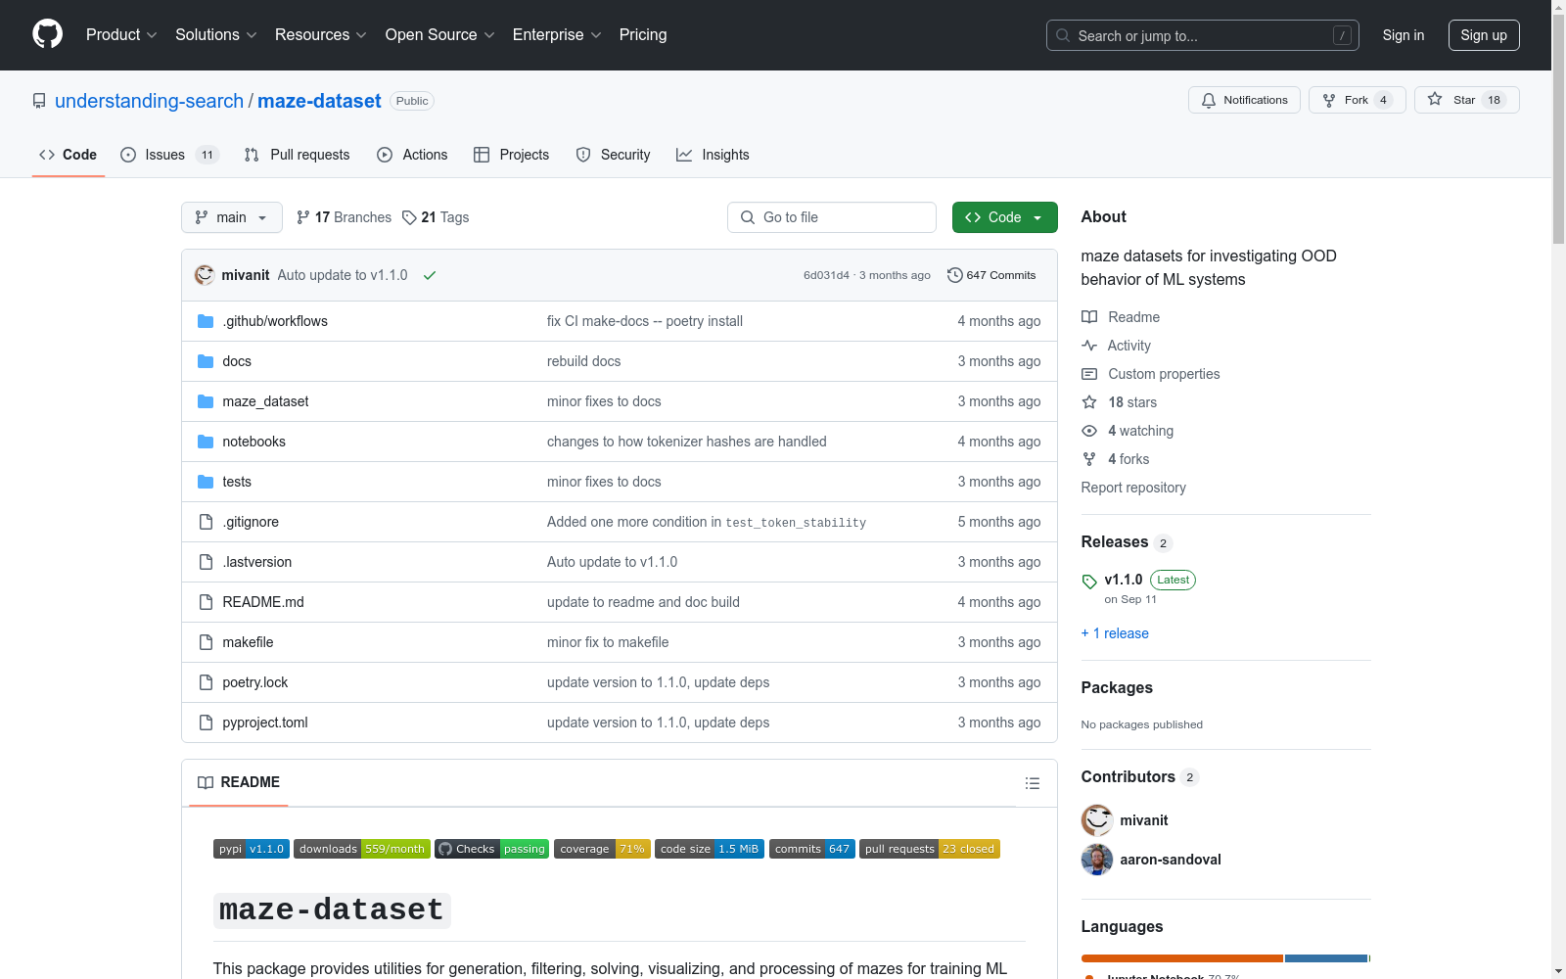Switch to the Issues tab
The width and height of the screenshot is (1566, 979).
(x=169, y=155)
